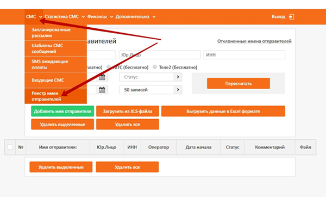Open the upper date field calendar icon
Screen dimensions: 326x197
102,77
